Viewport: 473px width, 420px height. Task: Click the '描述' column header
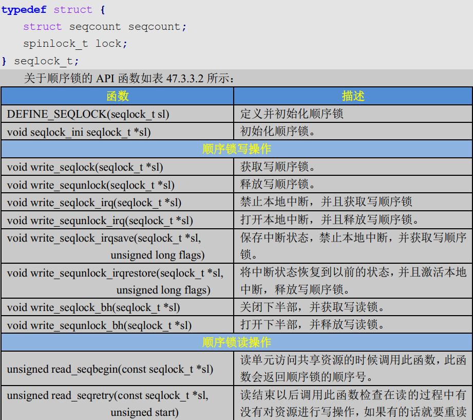pos(353,96)
